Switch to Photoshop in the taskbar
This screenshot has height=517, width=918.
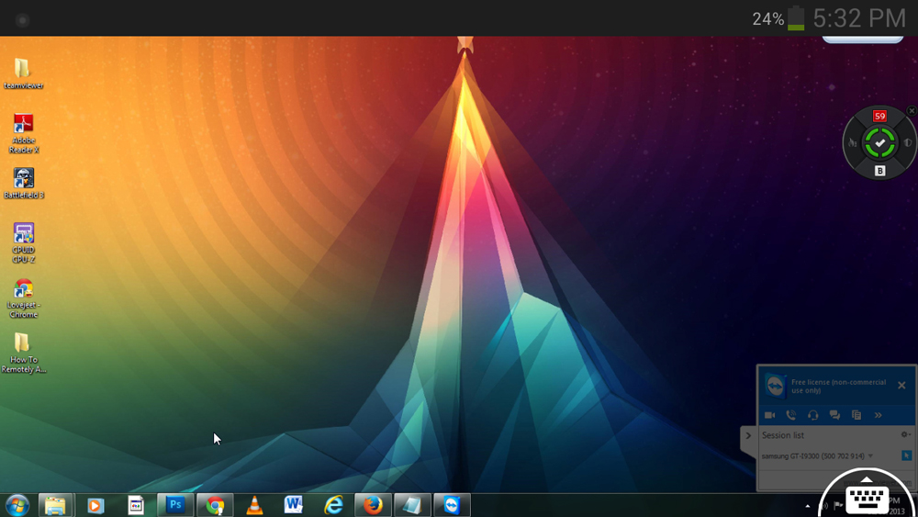(175, 505)
